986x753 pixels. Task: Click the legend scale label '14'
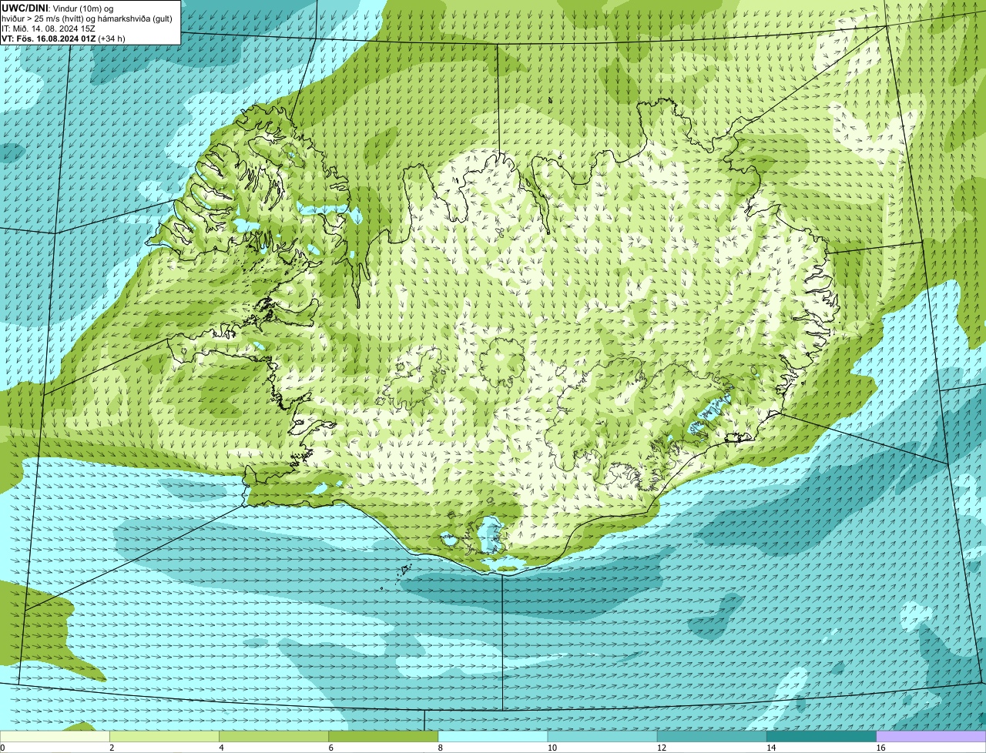(x=770, y=748)
